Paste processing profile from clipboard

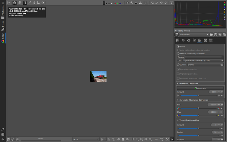tap(224, 35)
